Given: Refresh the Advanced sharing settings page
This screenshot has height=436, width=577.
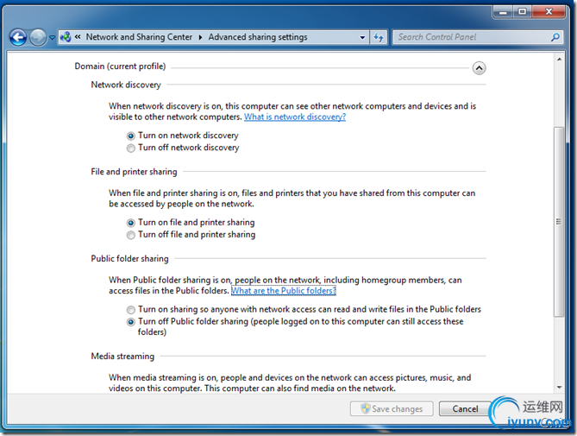Looking at the screenshot, I should point(379,37).
